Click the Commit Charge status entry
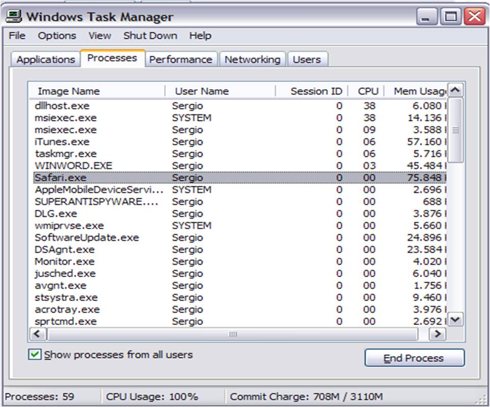This screenshot has width=490, height=407. point(306,397)
